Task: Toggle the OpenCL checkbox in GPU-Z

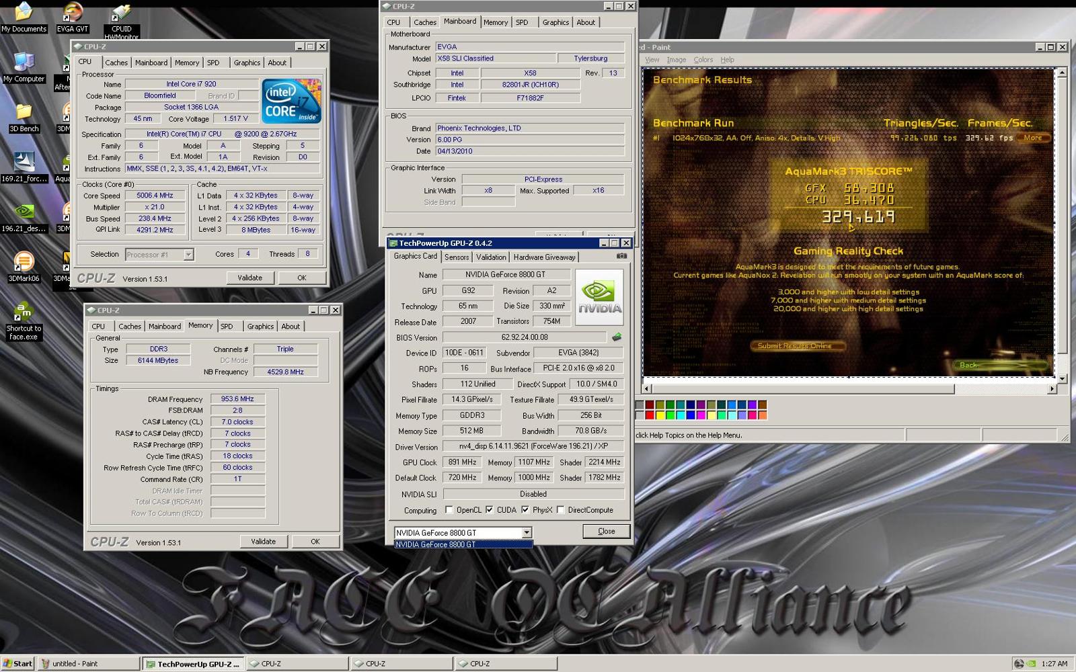Action: click(x=449, y=510)
